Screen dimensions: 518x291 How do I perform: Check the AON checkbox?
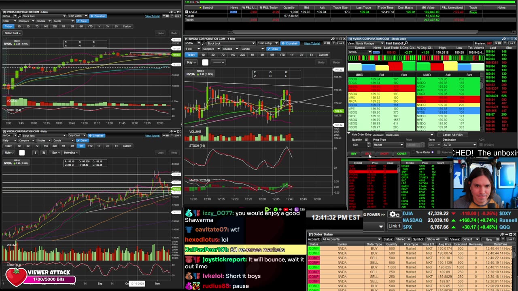pos(481,145)
